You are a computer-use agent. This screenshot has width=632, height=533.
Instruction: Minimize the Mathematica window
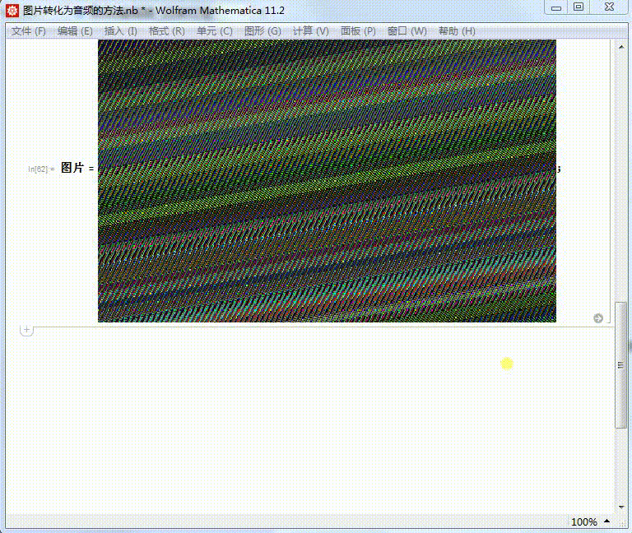point(556,7)
